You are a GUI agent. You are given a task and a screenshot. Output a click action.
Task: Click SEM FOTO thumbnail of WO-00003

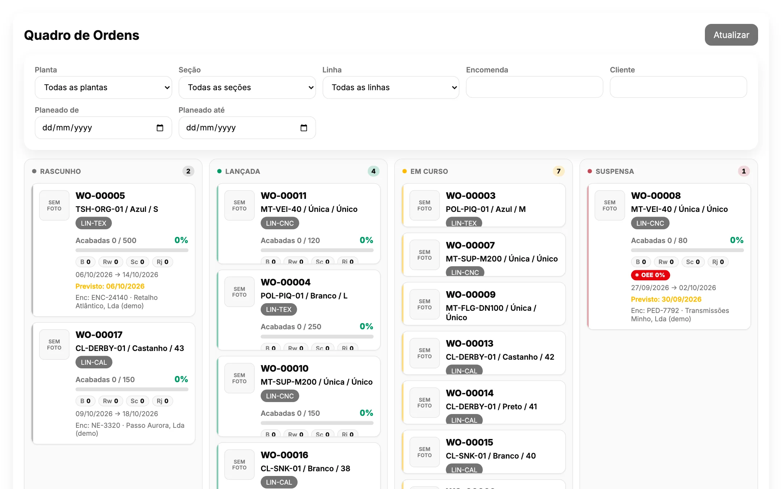click(x=425, y=205)
